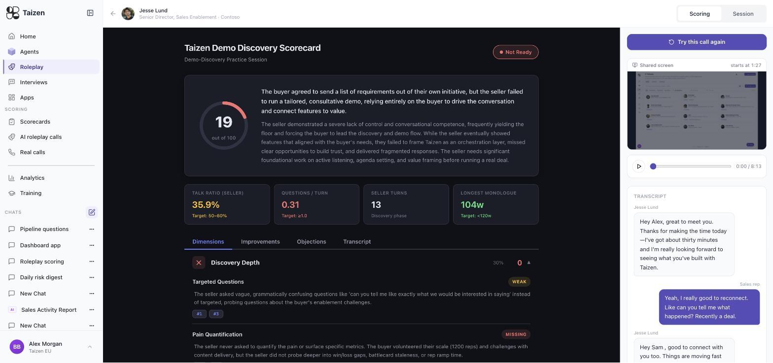Open the Improvements tab
The width and height of the screenshot is (773, 363).
(260, 242)
